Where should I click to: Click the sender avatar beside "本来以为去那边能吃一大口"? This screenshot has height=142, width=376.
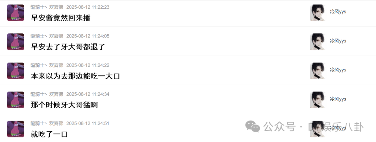[x=16, y=71]
